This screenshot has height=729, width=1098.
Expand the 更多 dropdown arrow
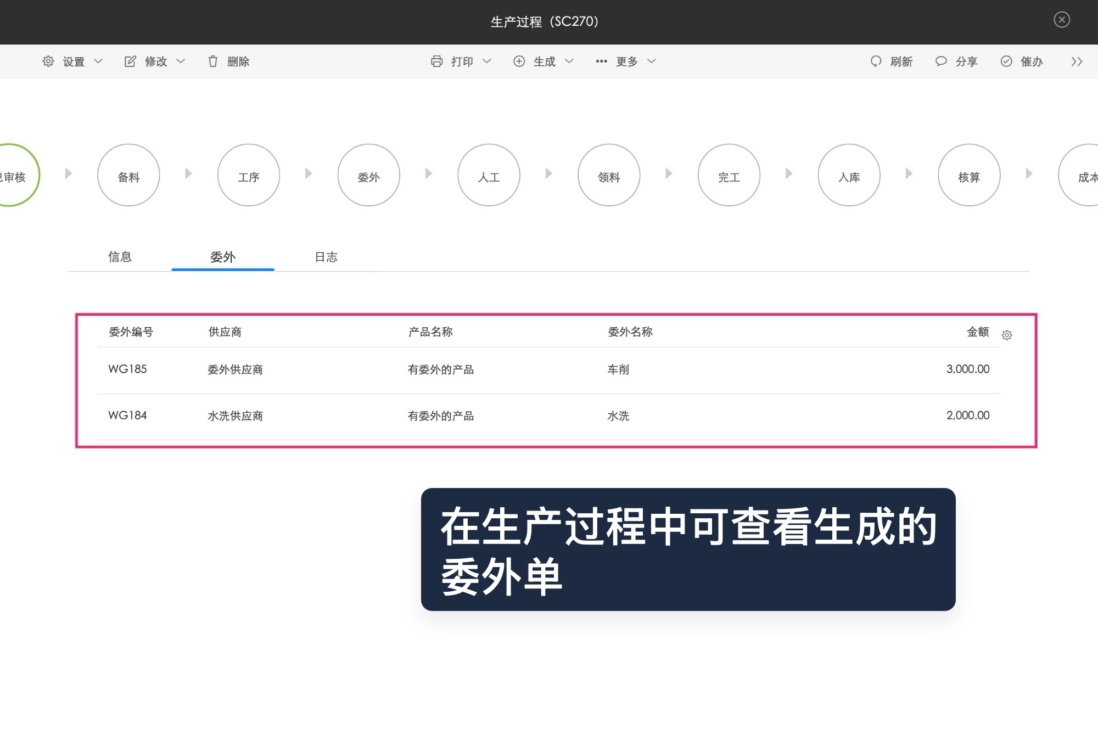pyautogui.click(x=653, y=61)
